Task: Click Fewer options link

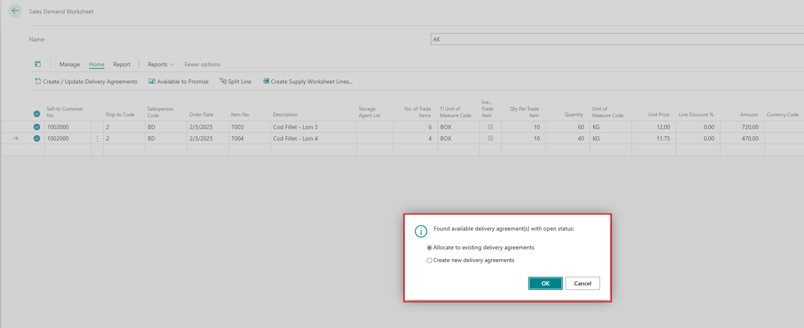Action: click(202, 64)
